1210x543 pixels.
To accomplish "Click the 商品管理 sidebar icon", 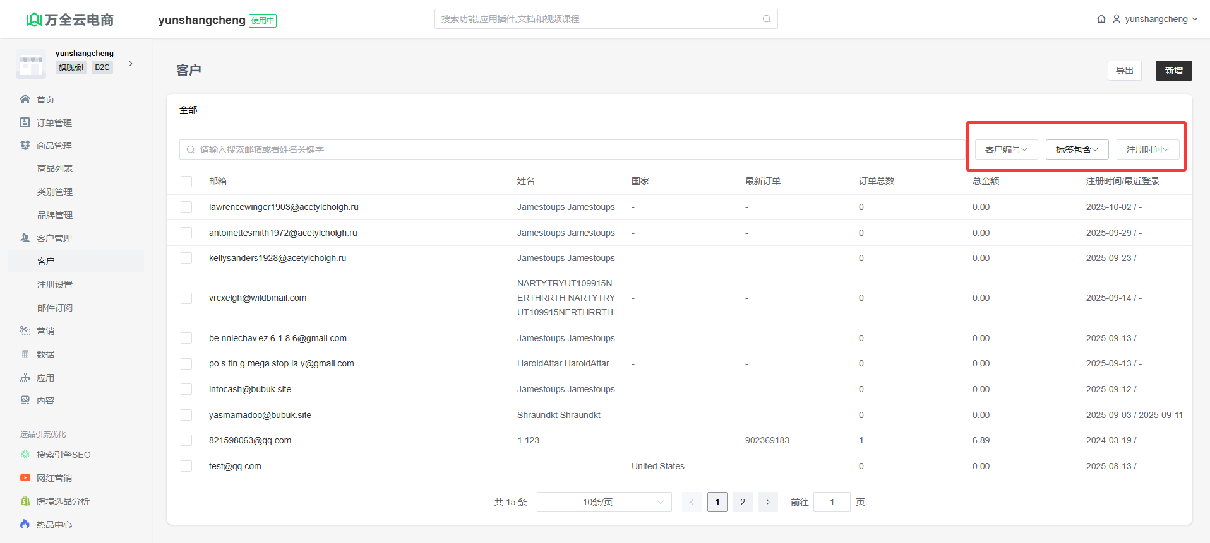I will [25, 145].
